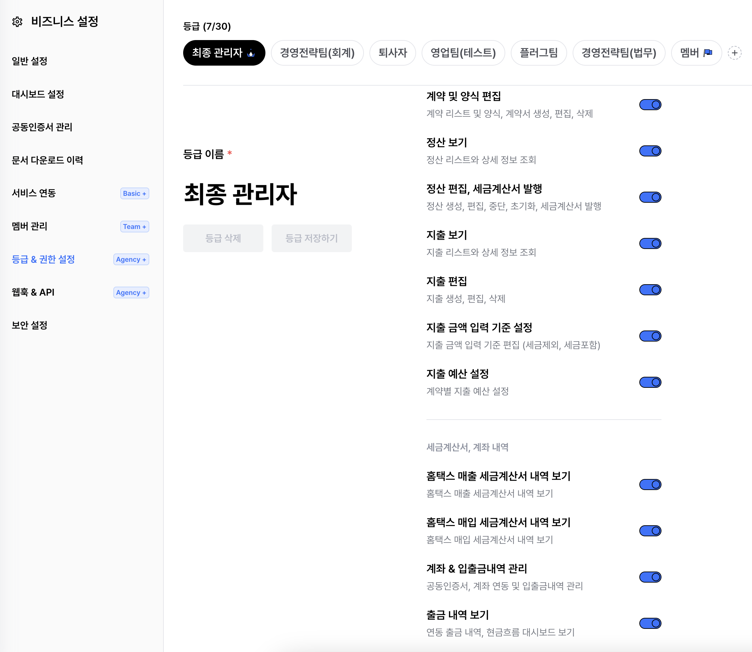Screen dimensions: 752x652
Task: Click the 최종 관리자 grade name field
Action: [x=240, y=194]
